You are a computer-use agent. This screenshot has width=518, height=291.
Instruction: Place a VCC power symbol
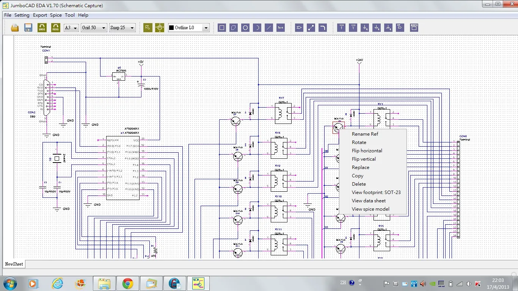click(x=342, y=27)
